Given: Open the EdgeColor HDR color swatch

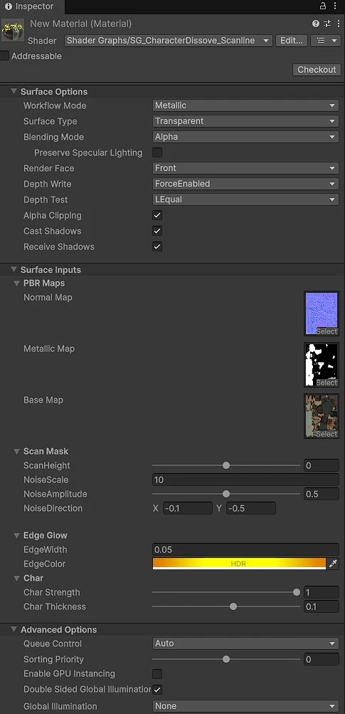Looking at the screenshot, I should (x=239, y=564).
